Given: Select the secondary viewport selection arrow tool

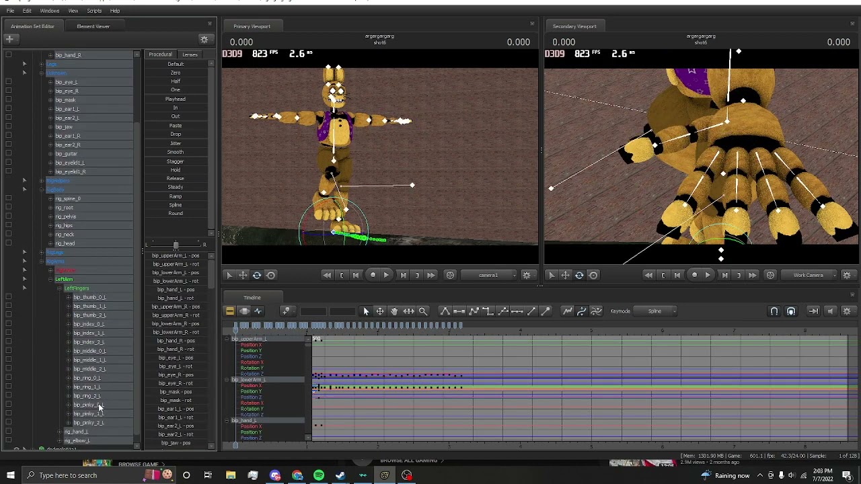Looking at the screenshot, I should click(551, 275).
